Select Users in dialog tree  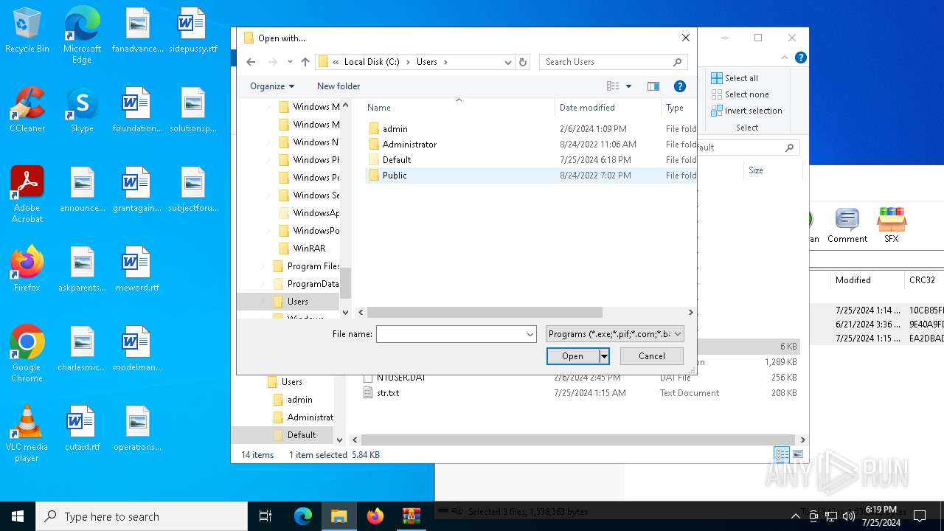coord(298,302)
